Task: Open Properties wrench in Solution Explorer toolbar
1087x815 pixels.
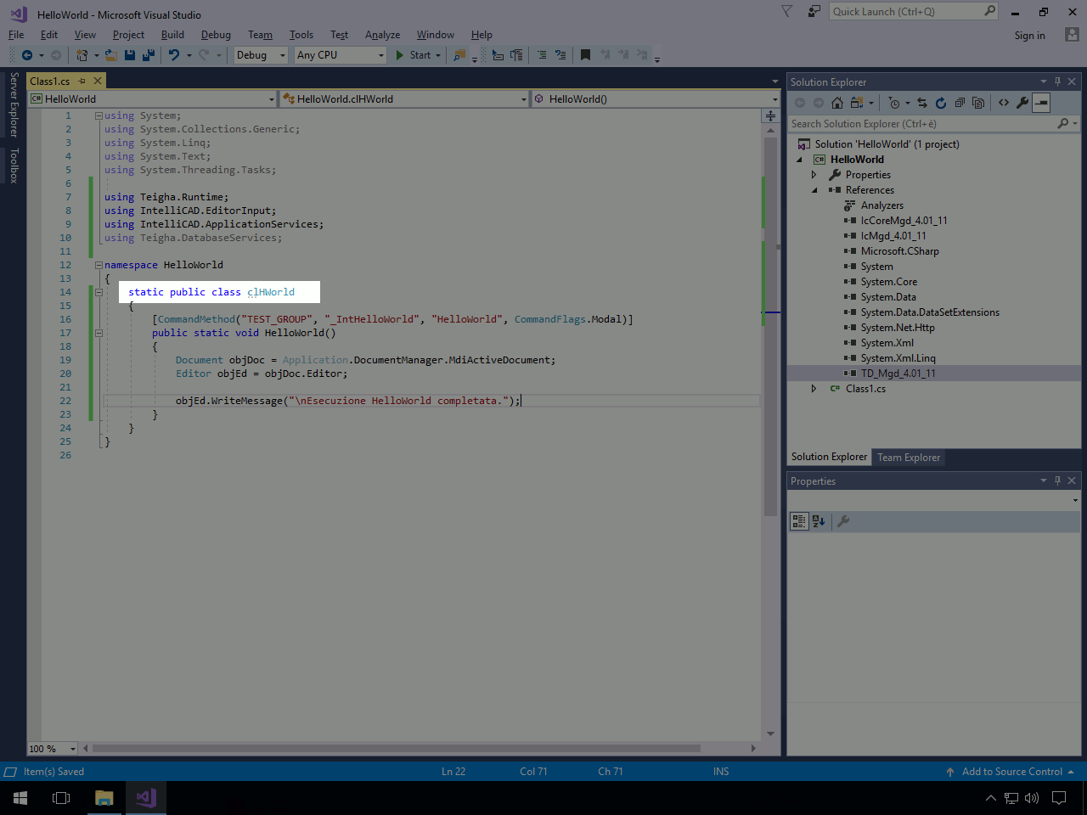Action: coord(1022,103)
